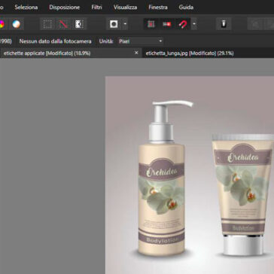This screenshot has width=274, height=274.
Task: Close the etichette applicate tab
Action: coord(136,53)
